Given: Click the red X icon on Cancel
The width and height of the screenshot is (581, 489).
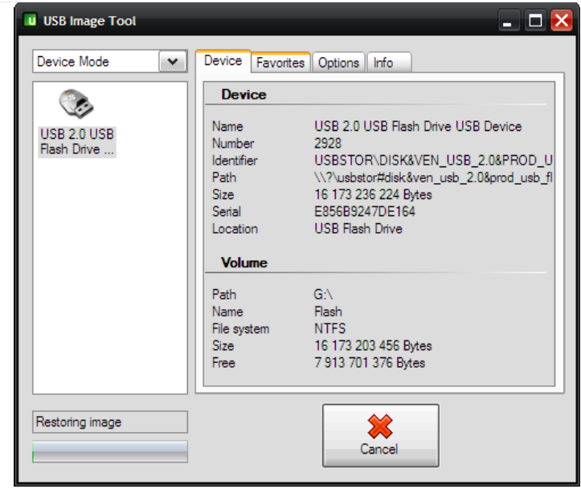Looking at the screenshot, I should 380,426.
